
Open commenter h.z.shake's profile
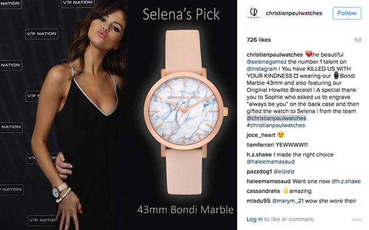tap(259, 155)
